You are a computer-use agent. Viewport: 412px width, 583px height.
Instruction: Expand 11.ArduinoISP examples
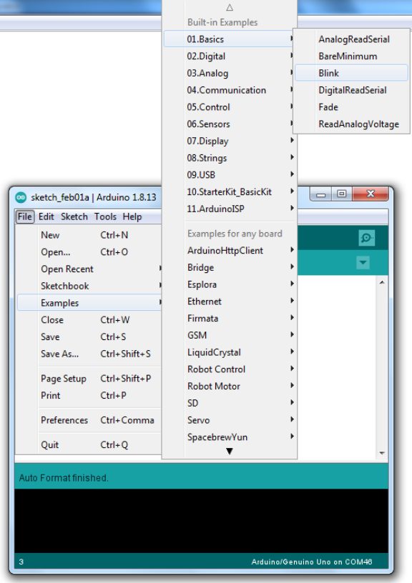coord(228,209)
